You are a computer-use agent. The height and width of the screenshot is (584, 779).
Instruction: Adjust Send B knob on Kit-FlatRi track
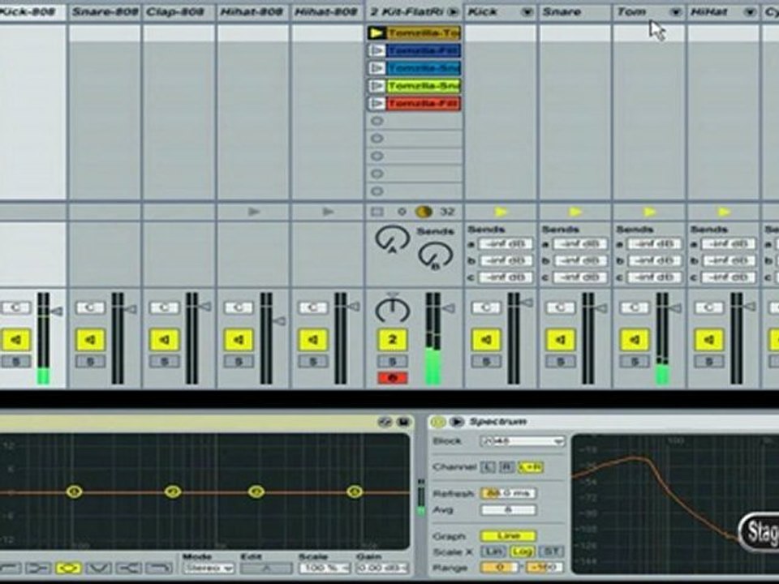click(435, 255)
